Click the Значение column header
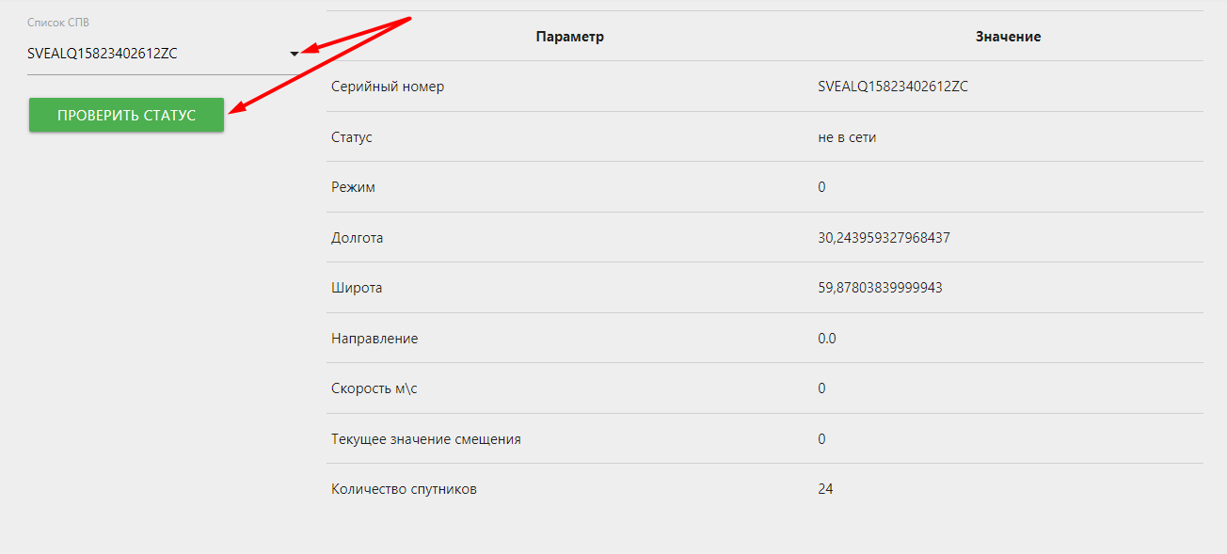 (1008, 37)
